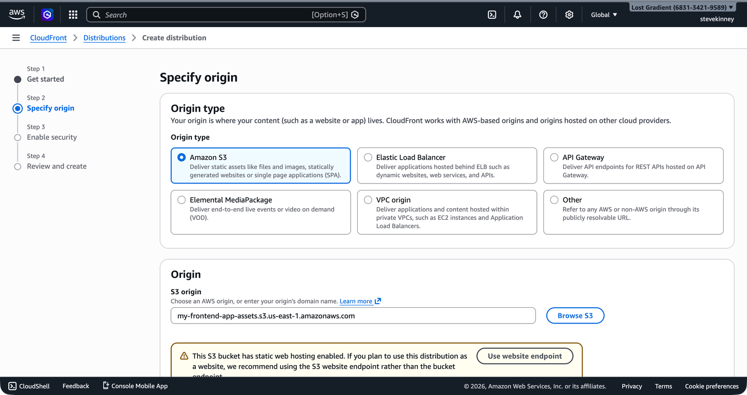This screenshot has height=395, width=747.
Task: Go to the Distributions breadcrumb
Action: point(105,38)
